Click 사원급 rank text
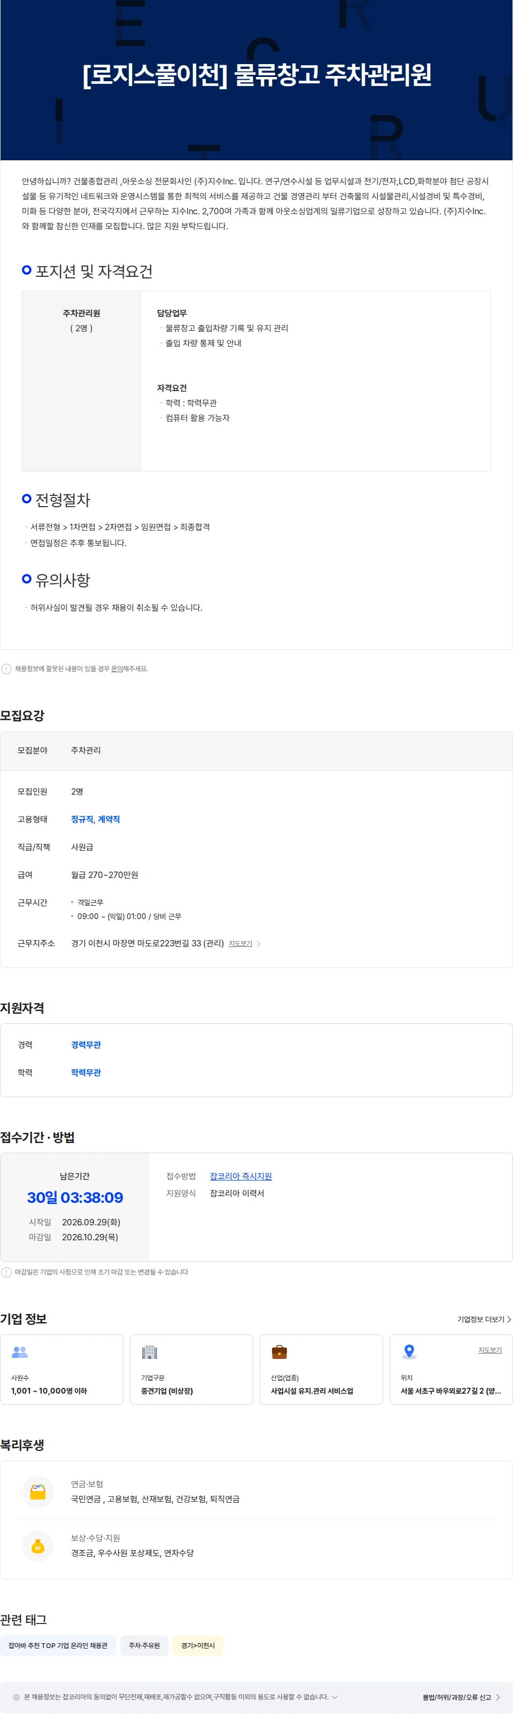 tap(82, 847)
